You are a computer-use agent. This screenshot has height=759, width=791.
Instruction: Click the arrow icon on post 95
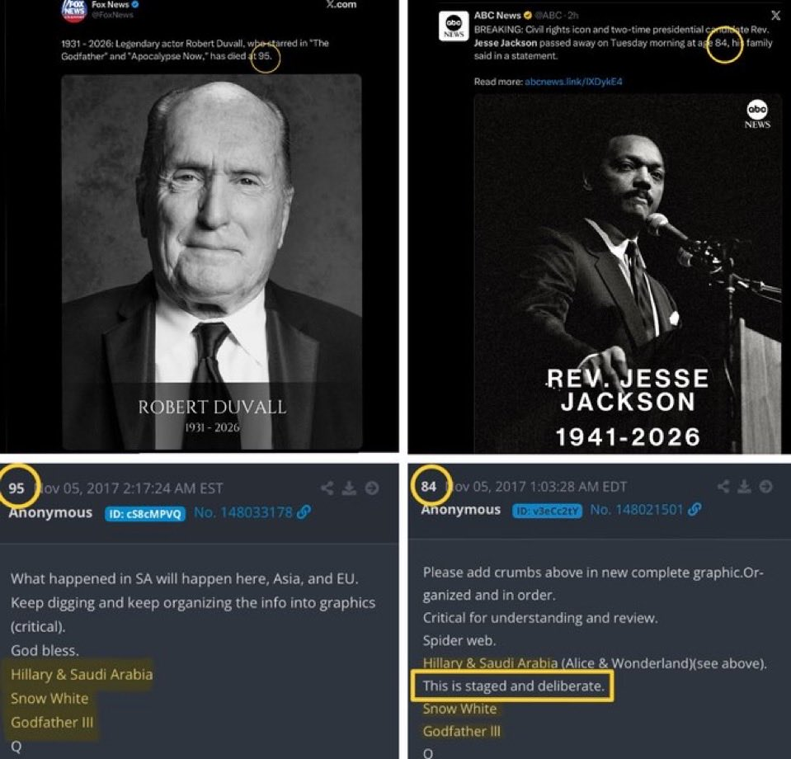(x=371, y=488)
